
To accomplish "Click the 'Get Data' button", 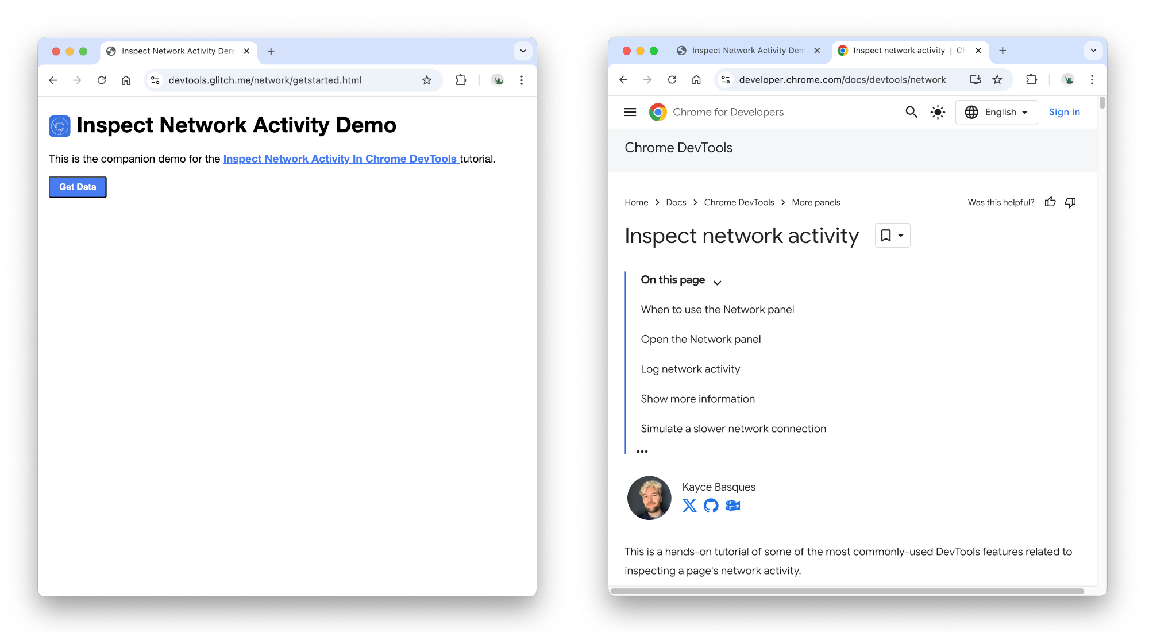I will point(77,186).
